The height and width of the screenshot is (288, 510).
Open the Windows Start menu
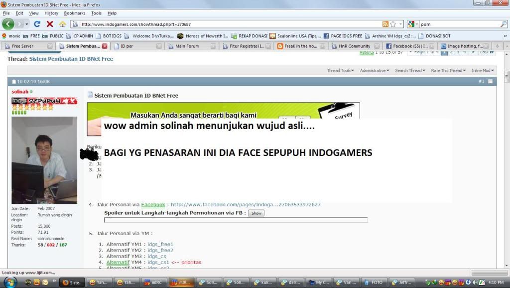click(9, 282)
